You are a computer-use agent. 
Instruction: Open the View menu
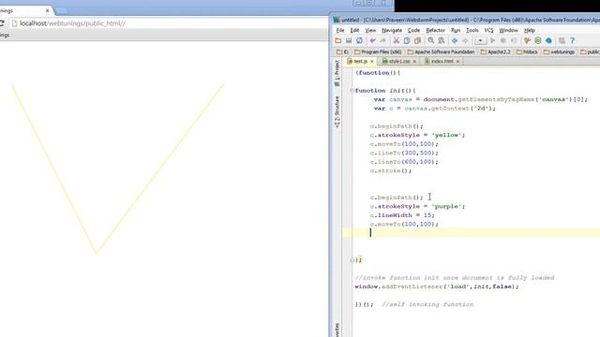(370, 30)
